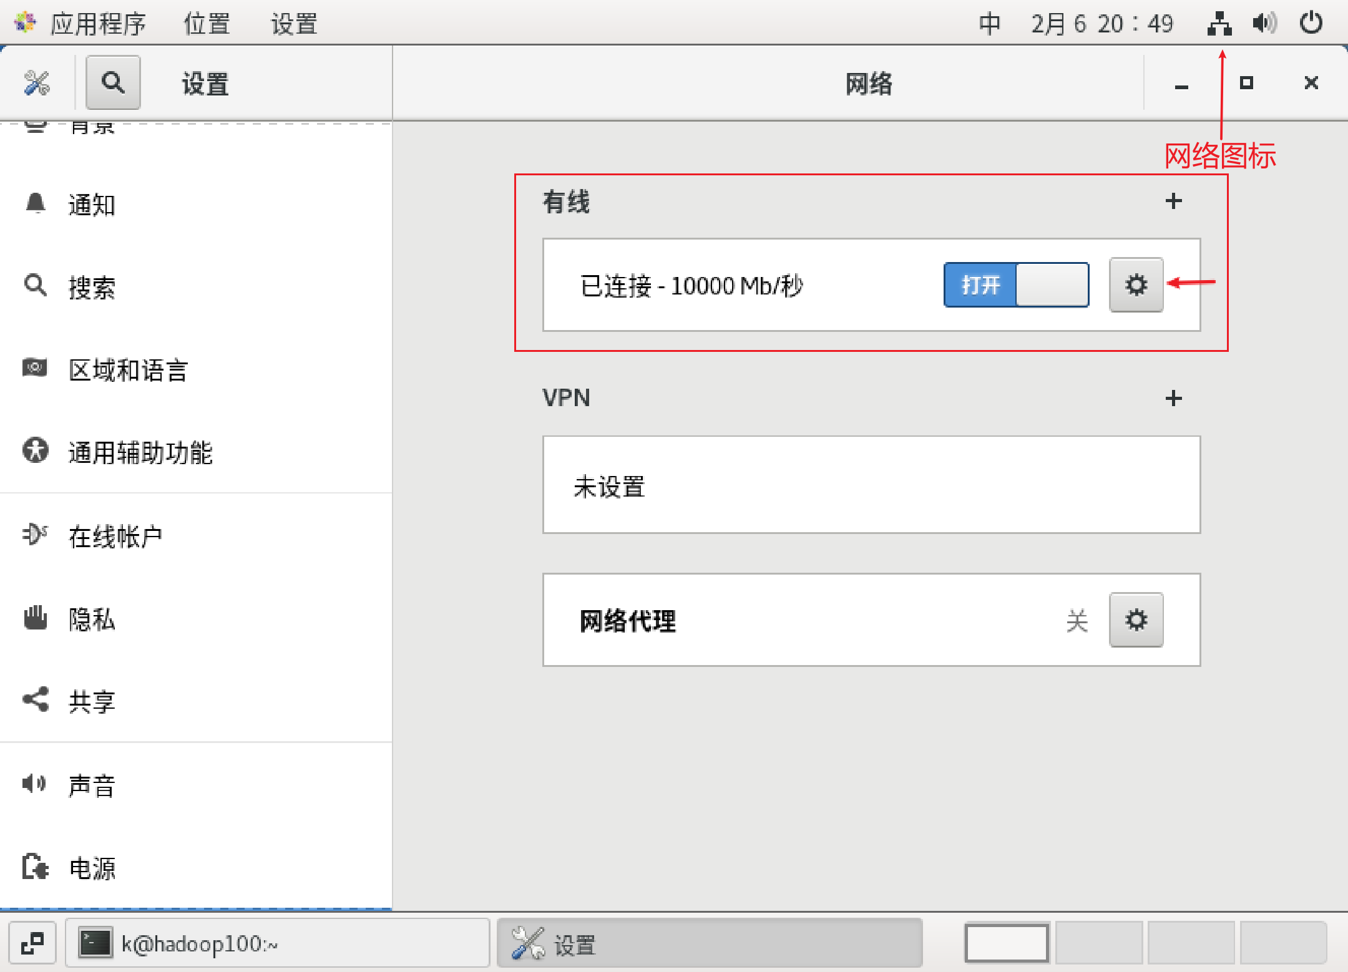This screenshot has width=1348, height=972.
Task: Add a new VPN connection
Action: pos(1173,398)
